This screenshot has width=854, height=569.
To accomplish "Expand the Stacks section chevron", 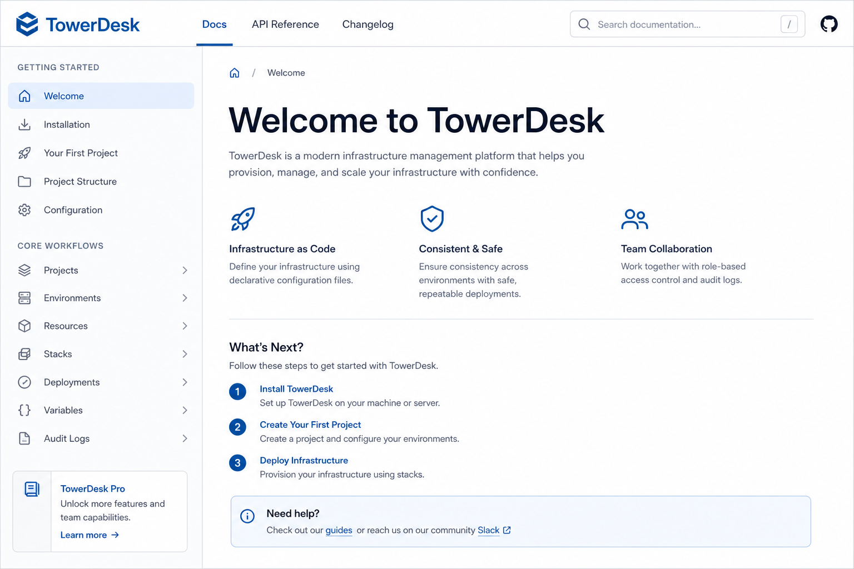I will tap(185, 354).
